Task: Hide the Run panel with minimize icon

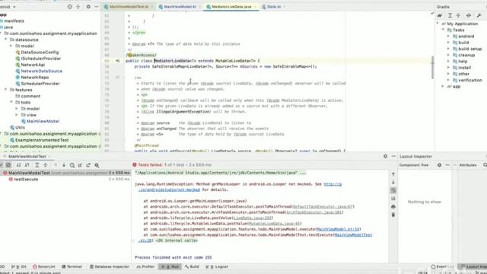Action: point(393,156)
